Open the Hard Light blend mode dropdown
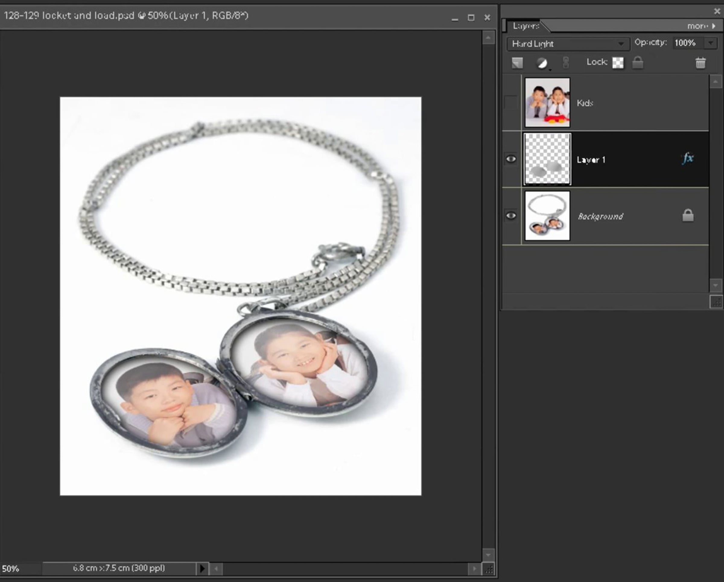Screen dimensions: 724x582 [x=568, y=44]
